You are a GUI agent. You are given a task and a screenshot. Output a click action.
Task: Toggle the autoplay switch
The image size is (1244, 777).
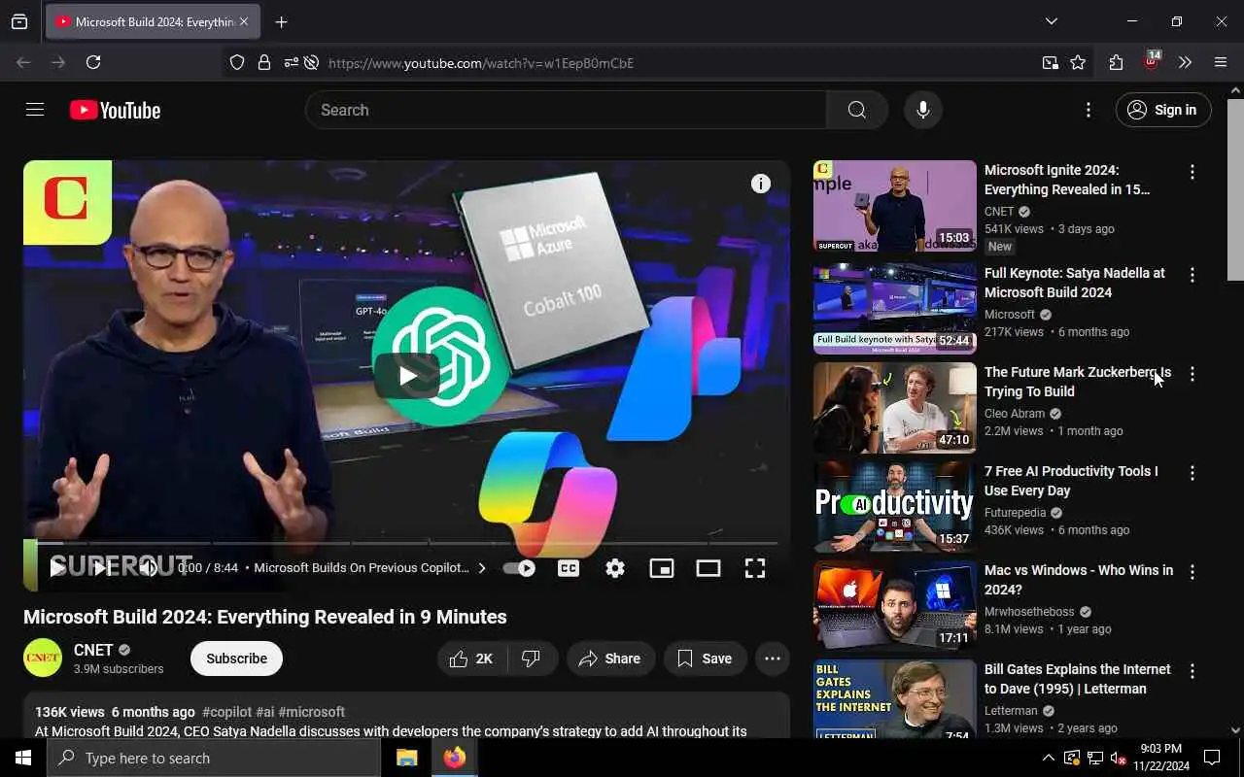coord(519,568)
